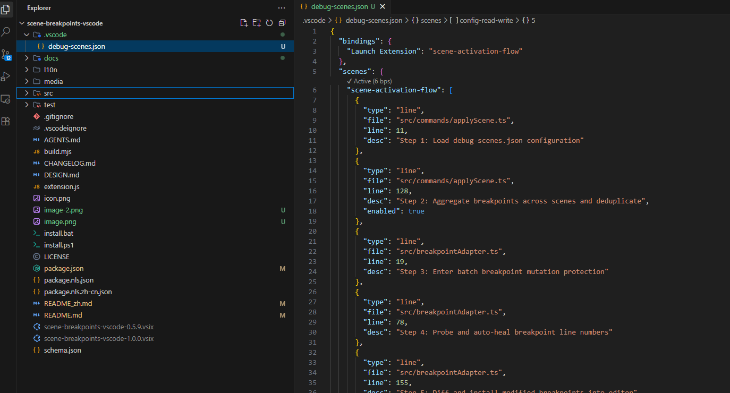Image resolution: width=730 pixels, height=393 pixels.
Task: Click the New Folder icon in Explorer toolbar
Action: 257,23
